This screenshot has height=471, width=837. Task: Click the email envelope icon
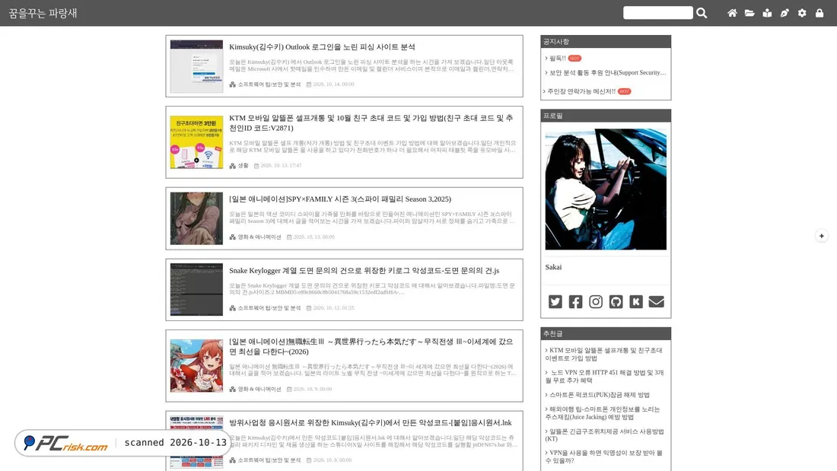(x=657, y=302)
